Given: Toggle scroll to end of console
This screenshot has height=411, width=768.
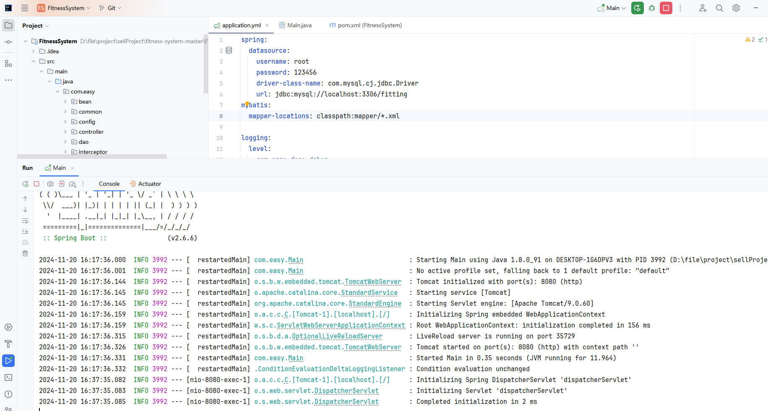Looking at the screenshot, I should [x=25, y=232].
